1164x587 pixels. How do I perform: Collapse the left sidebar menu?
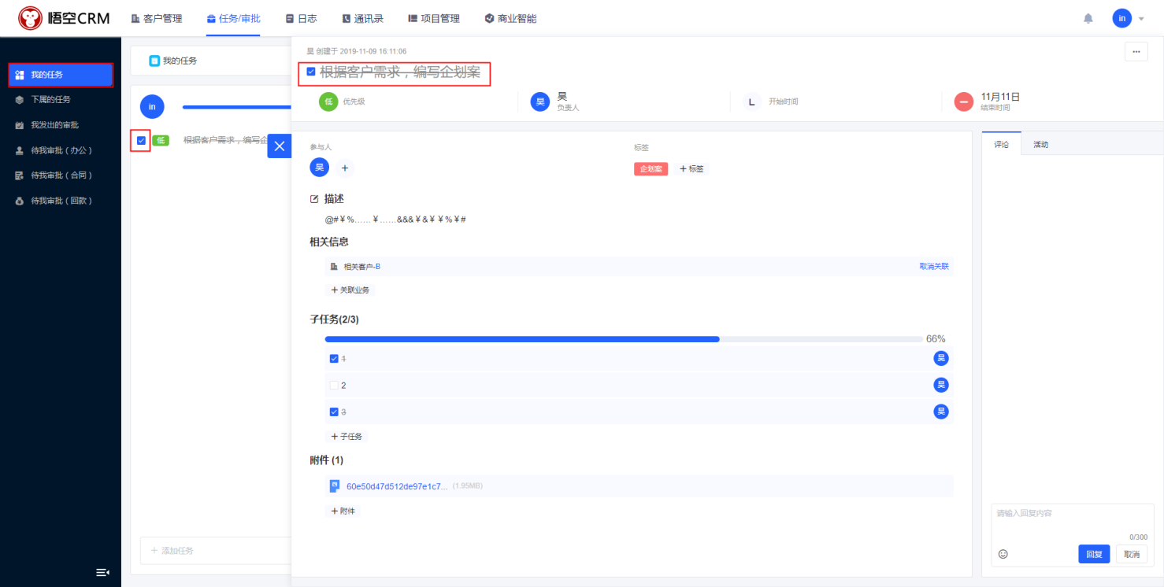pyautogui.click(x=102, y=572)
